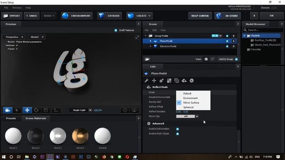Toggle visibility of Plane Model row
This screenshot has height=160, width=285.
click(x=227, y=41)
